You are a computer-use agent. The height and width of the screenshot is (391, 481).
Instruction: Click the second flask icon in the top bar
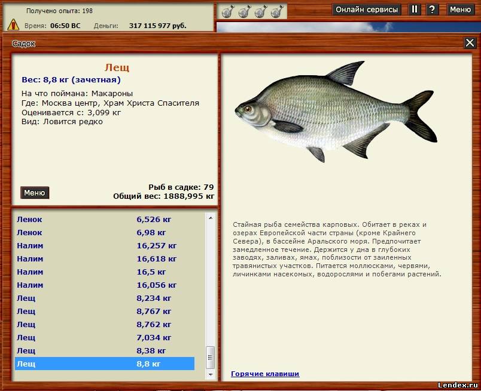[x=245, y=11]
